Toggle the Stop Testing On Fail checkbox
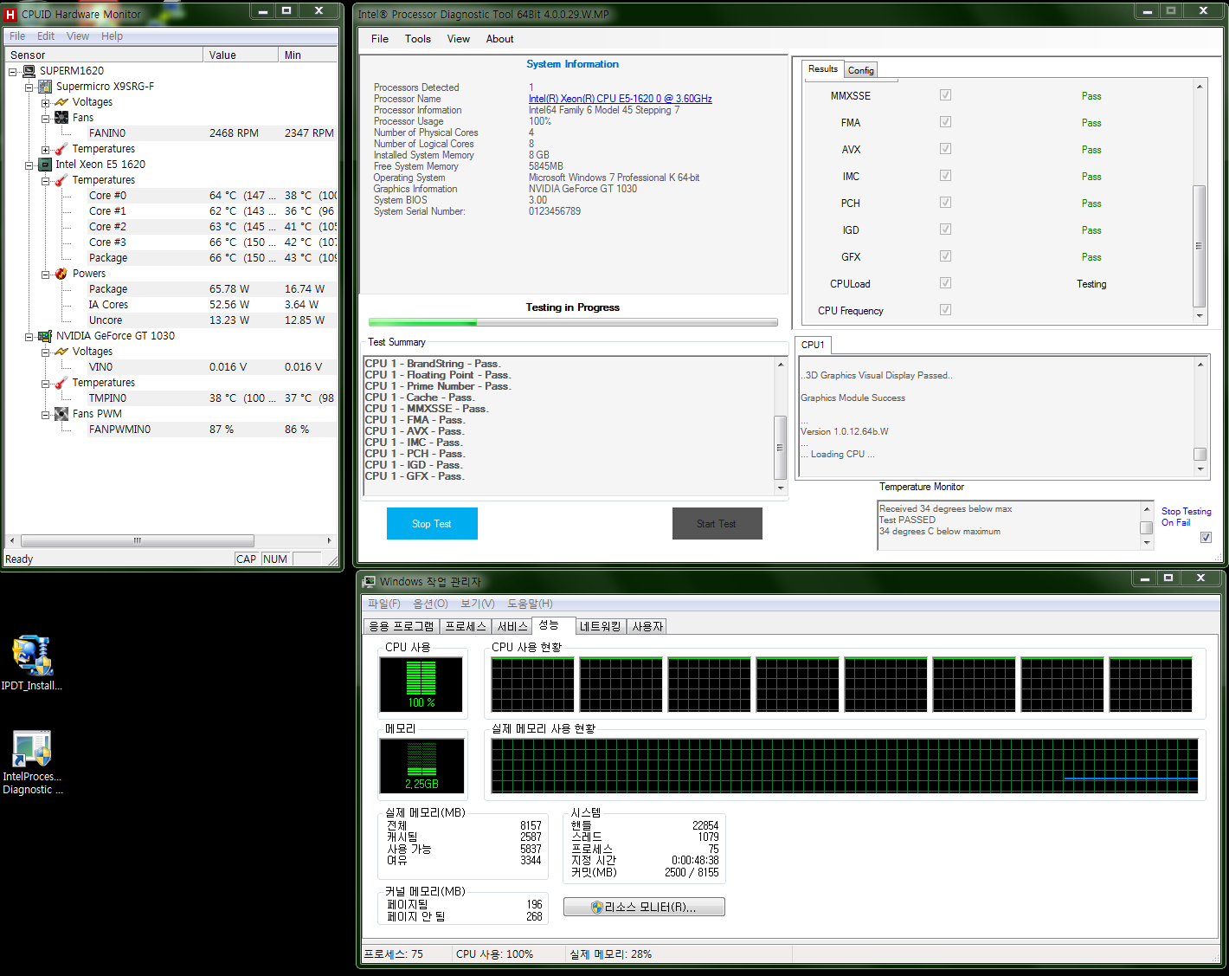The image size is (1229, 976). [1206, 538]
